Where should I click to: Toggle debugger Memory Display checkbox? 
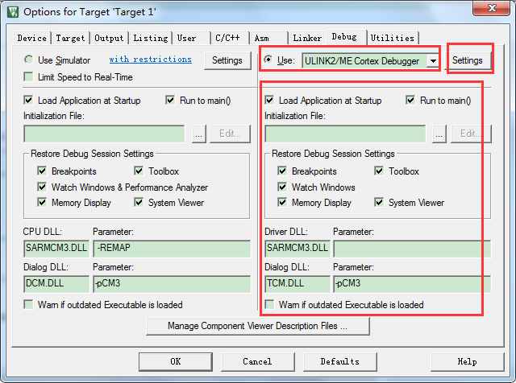[282, 202]
